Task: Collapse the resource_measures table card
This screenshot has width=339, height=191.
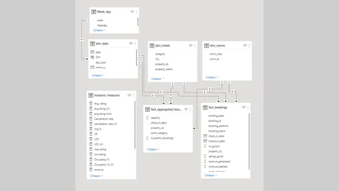Action: click(x=96, y=176)
